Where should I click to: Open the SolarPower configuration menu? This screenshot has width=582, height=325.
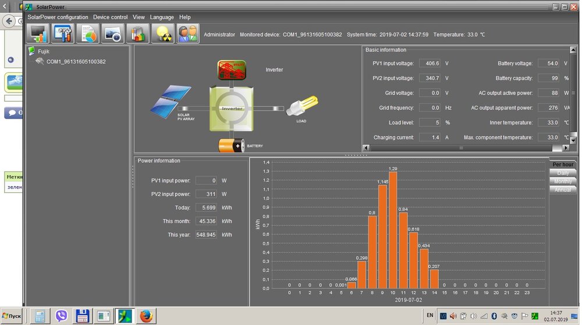58,17
